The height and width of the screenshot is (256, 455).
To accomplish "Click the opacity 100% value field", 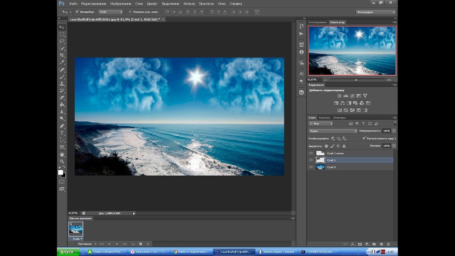I will pyautogui.click(x=387, y=131).
